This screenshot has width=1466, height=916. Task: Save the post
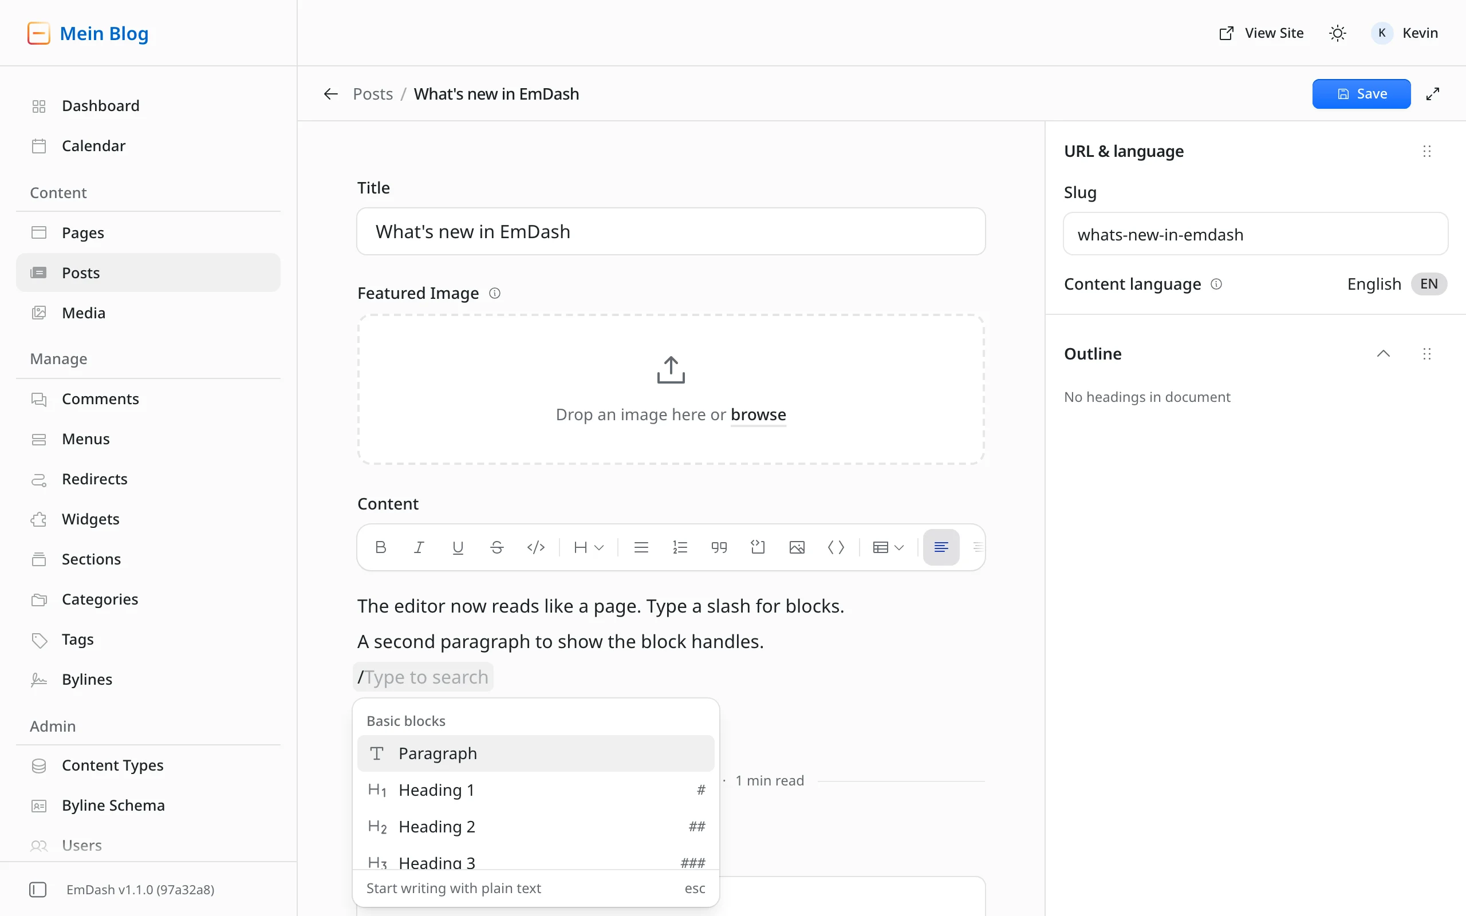pyautogui.click(x=1361, y=94)
